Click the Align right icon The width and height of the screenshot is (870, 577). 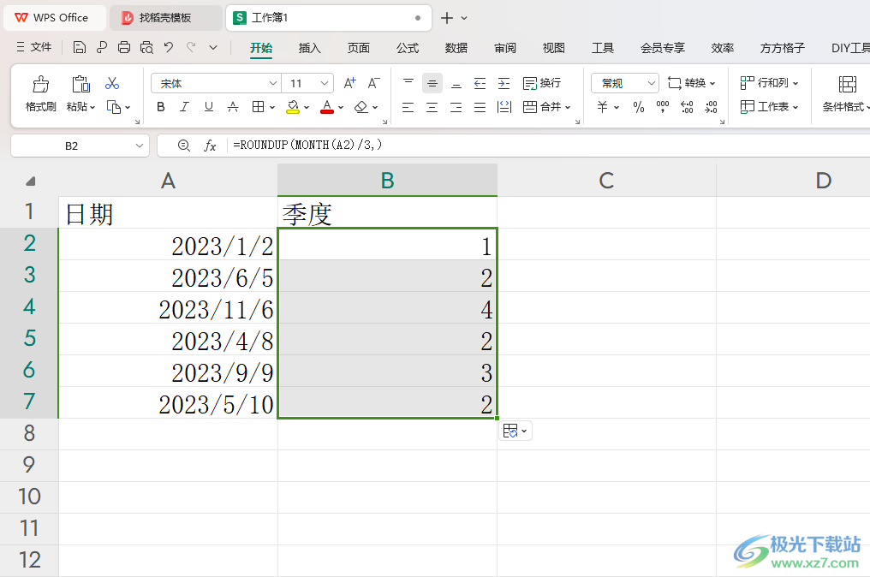(456, 107)
